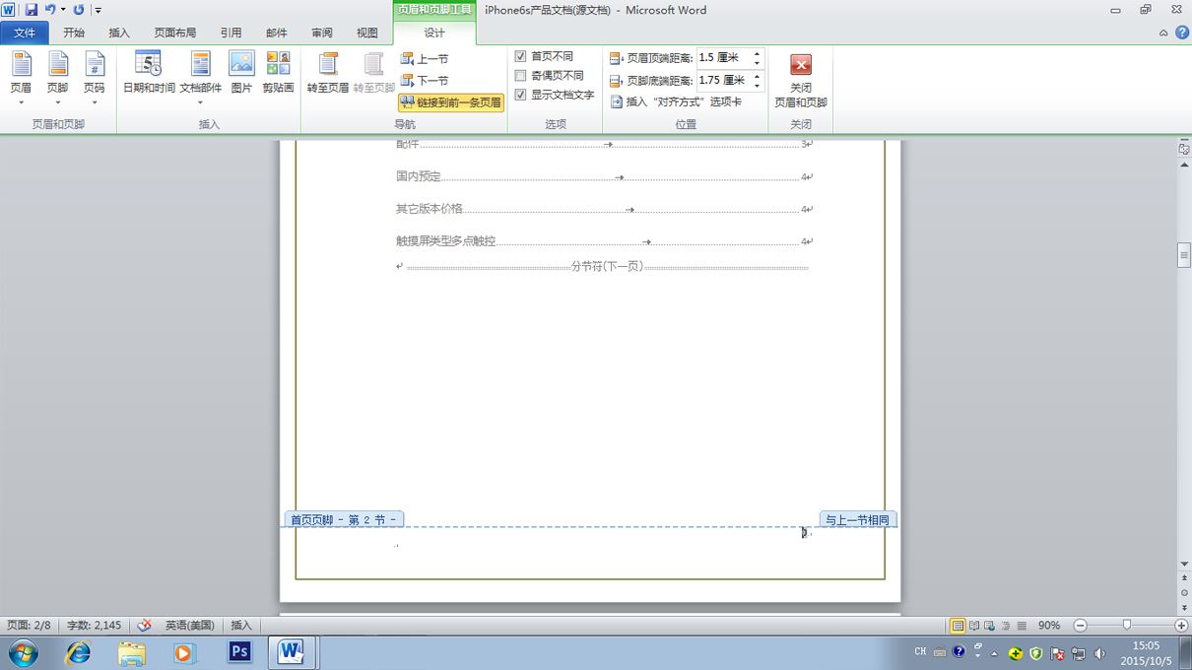
Task: Click the zoom slider handle
Action: tap(1127, 625)
